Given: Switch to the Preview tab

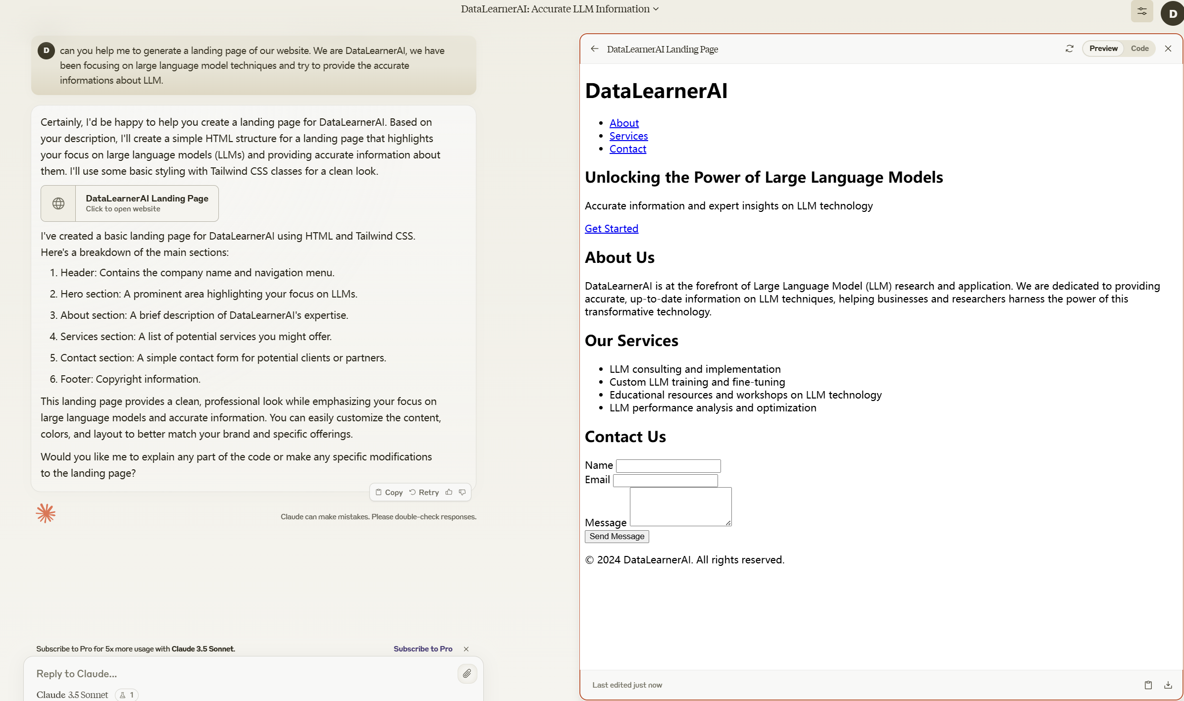Looking at the screenshot, I should pyautogui.click(x=1103, y=49).
